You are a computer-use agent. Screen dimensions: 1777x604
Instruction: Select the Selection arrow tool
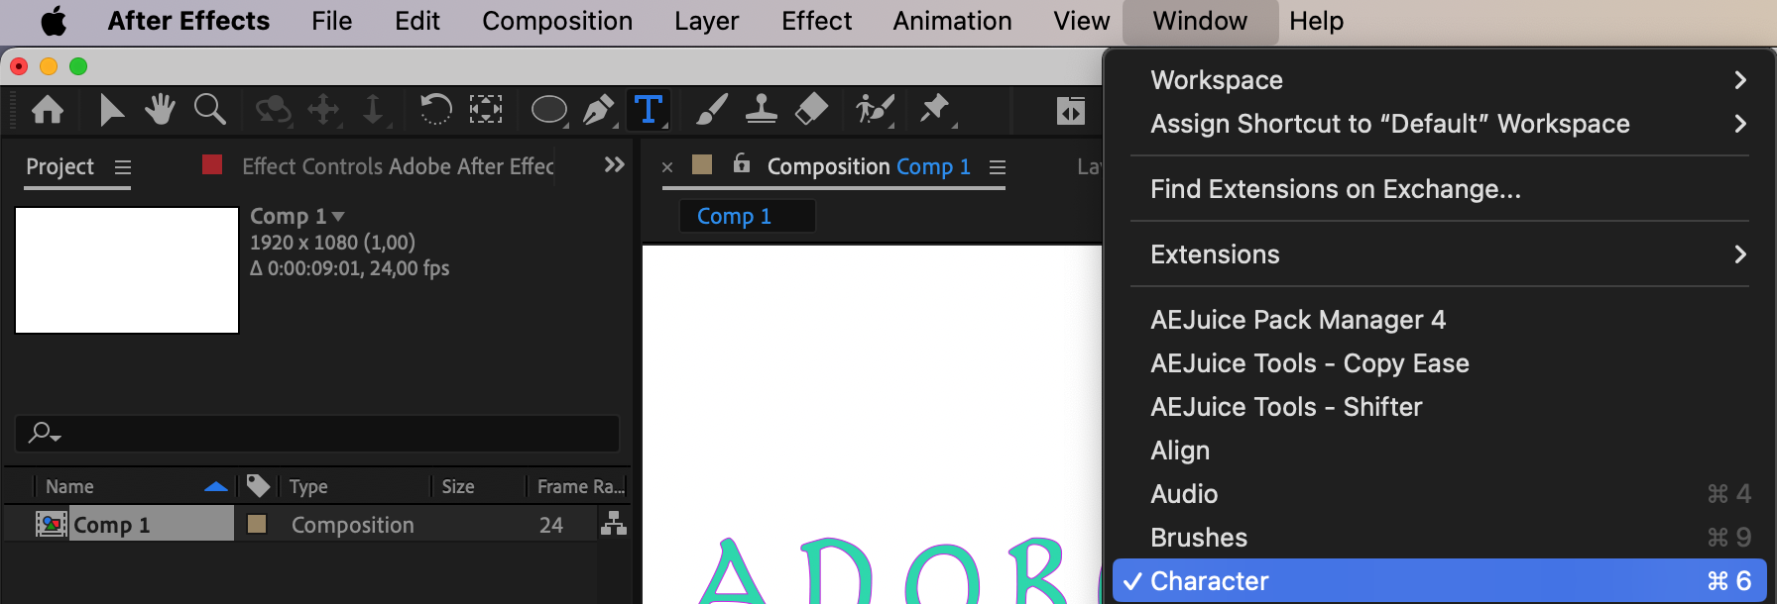pyautogui.click(x=111, y=110)
